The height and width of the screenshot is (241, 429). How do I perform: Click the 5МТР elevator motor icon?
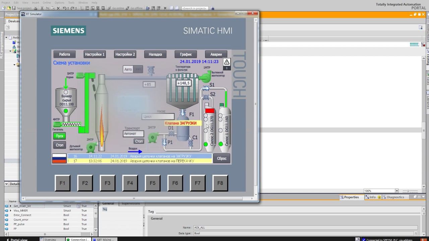pos(80,76)
